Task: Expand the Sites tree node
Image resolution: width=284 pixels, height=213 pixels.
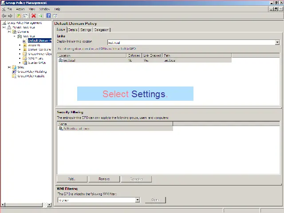Action: 9,67
